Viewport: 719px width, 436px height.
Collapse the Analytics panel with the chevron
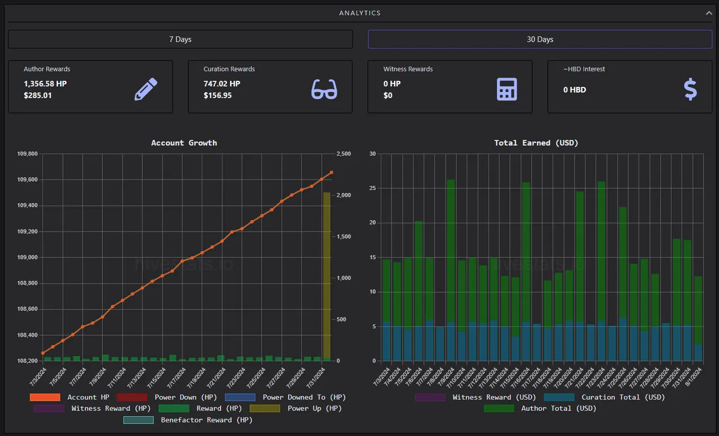tap(709, 12)
